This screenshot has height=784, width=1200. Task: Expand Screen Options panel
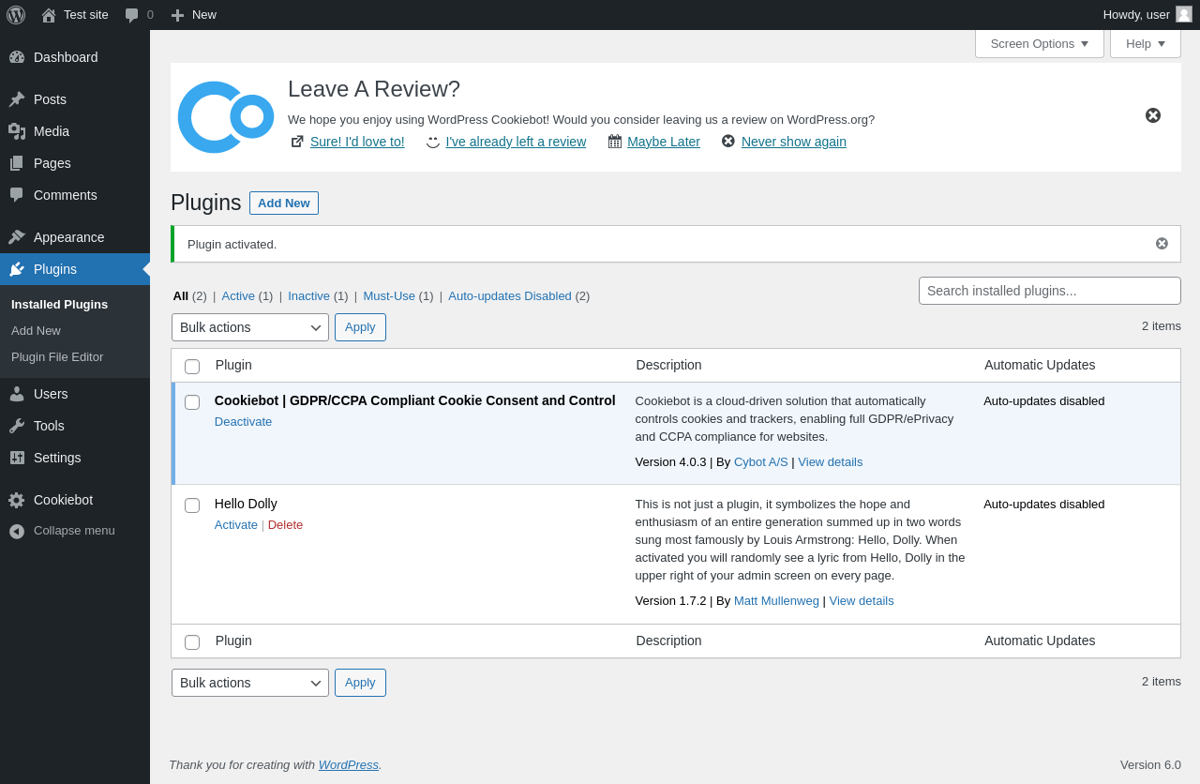1040,43
